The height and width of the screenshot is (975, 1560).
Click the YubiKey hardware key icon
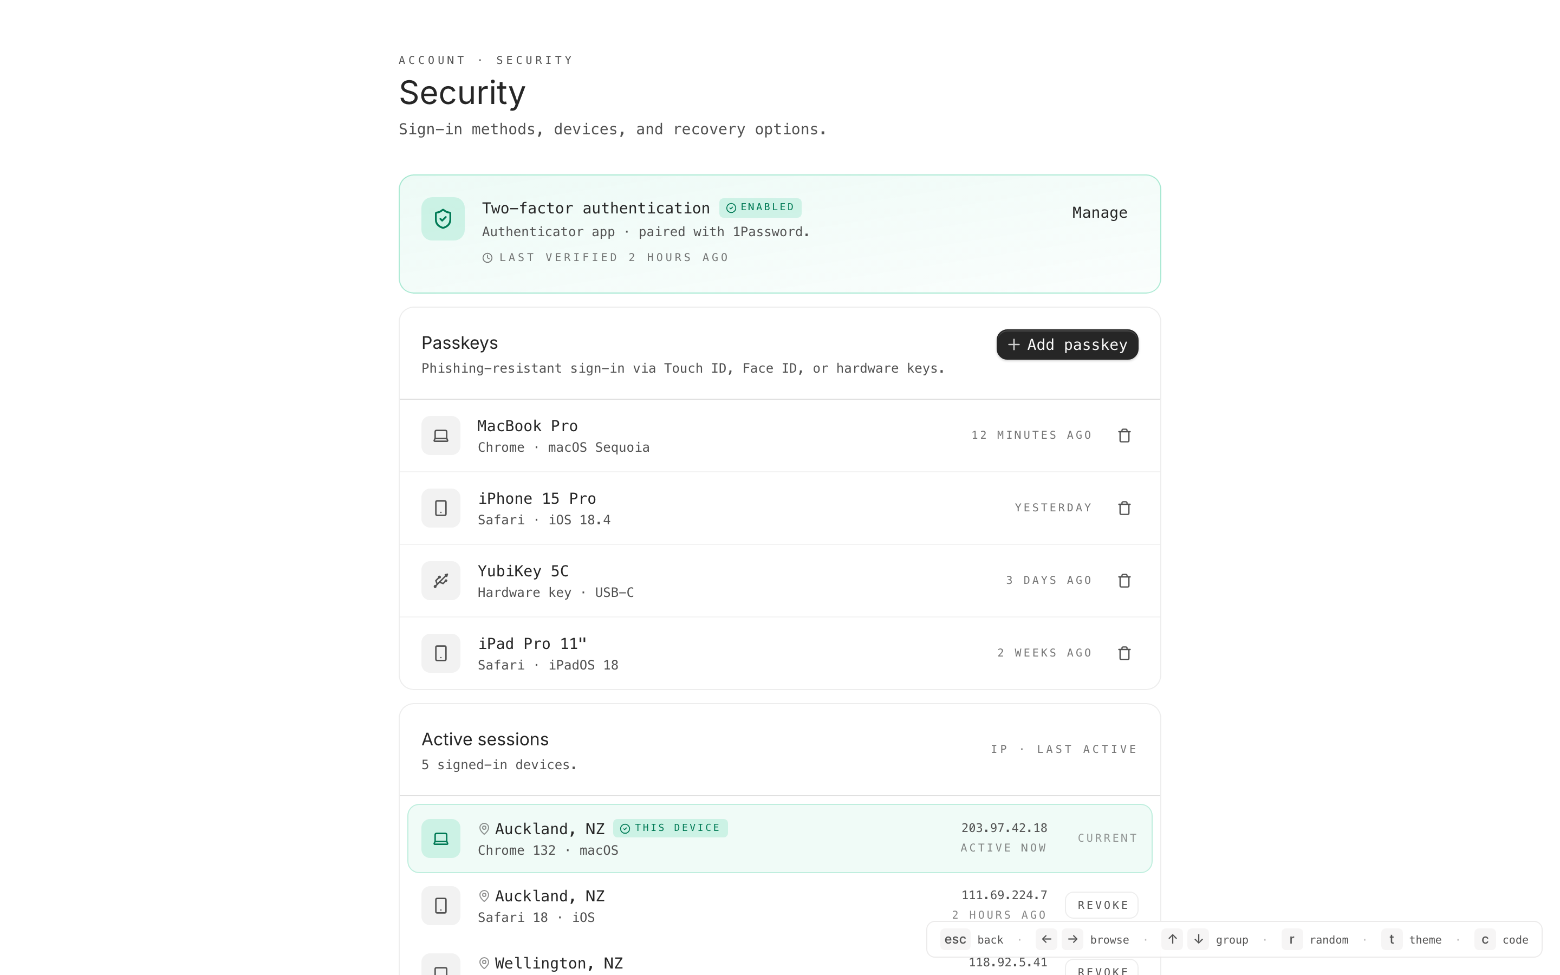pyautogui.click(x=441, y=580)
